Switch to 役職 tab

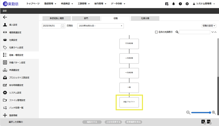(116, 18)
